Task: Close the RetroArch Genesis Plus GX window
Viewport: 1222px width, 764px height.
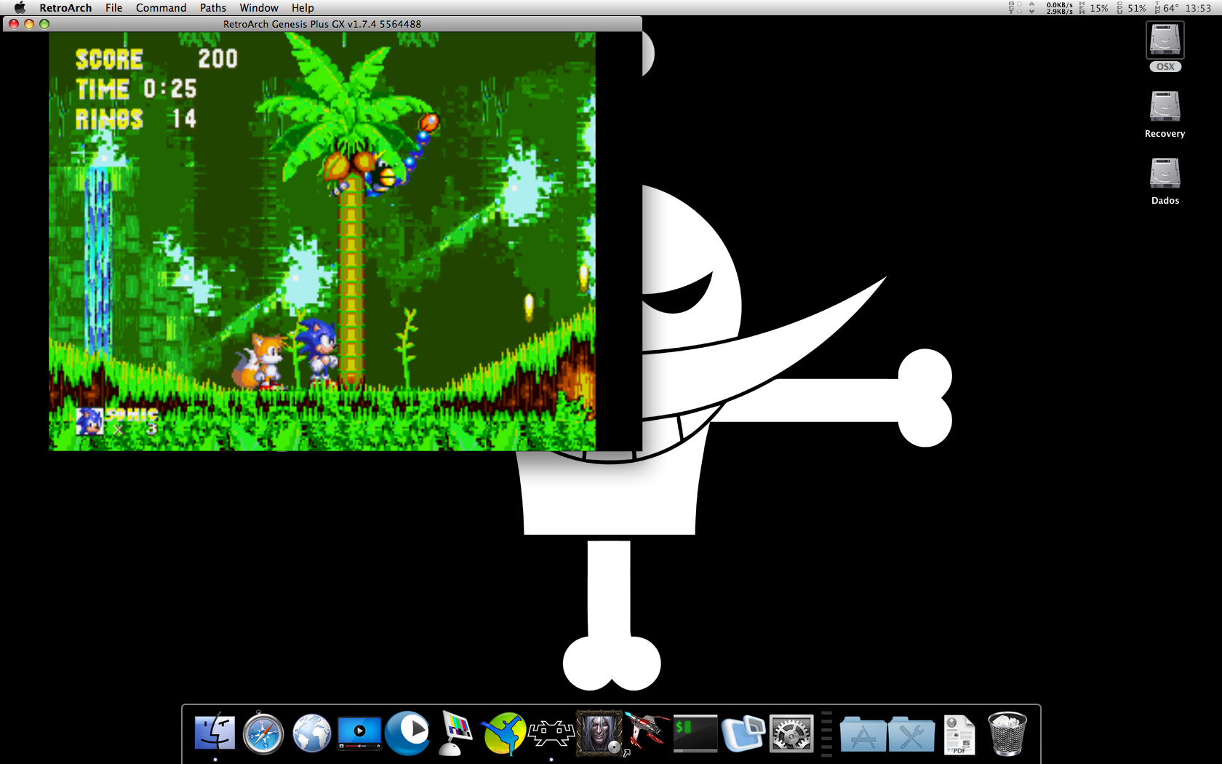Action: click(x=13, y=23)
